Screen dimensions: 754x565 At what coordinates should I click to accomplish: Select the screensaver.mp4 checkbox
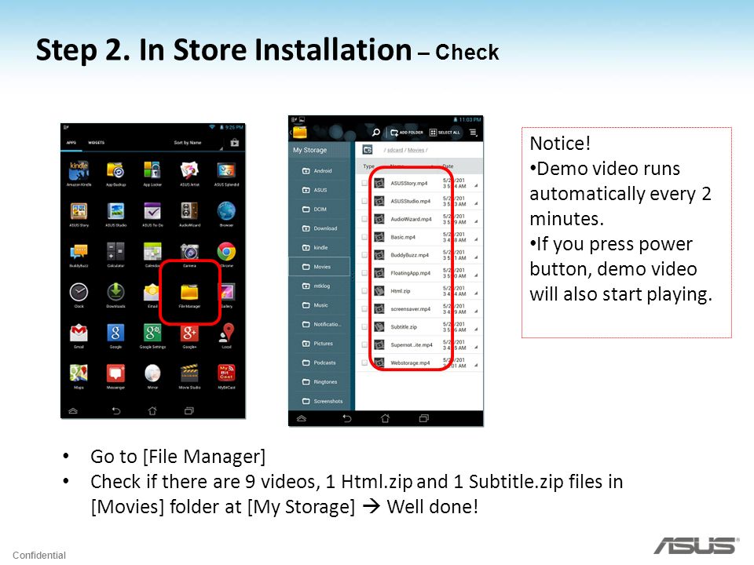(364, 309)
